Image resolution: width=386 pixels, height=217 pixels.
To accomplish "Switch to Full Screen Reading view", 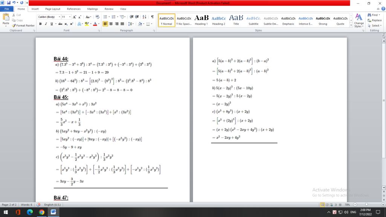I will coord(327,205).
